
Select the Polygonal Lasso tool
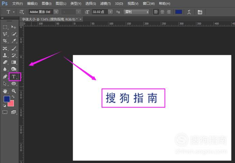point(5,34)
